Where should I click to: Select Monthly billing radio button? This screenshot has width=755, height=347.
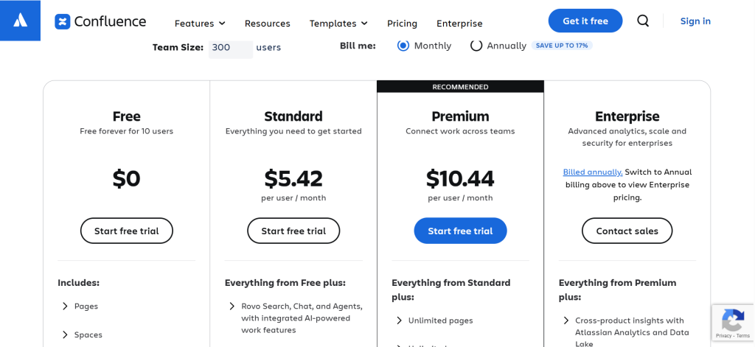(403, 46)
